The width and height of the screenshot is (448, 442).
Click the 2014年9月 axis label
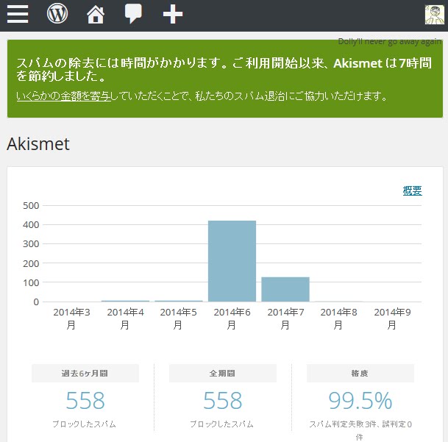coord(392,318)
